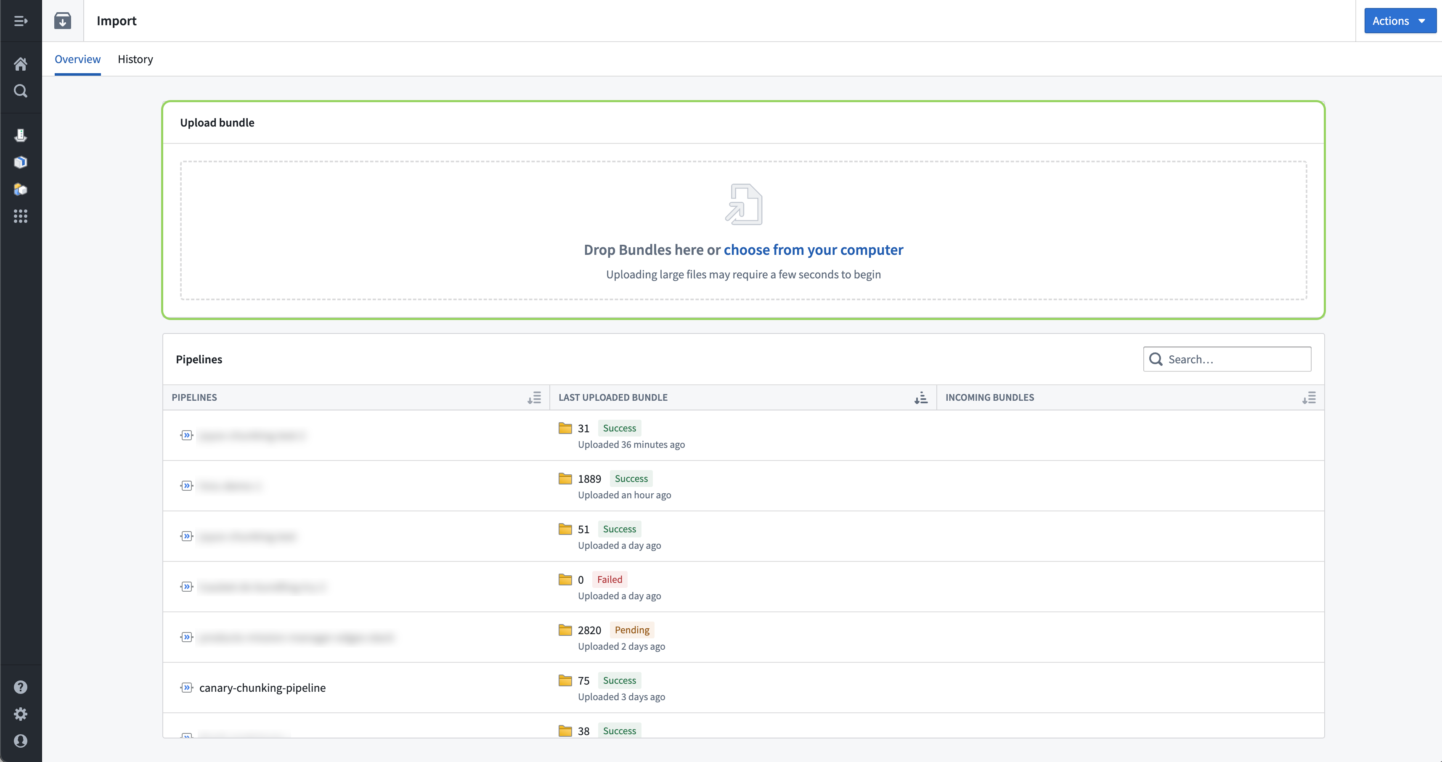The image size is (1442, 762).
Task: Switch to the History tab
Action: [135, 59]
